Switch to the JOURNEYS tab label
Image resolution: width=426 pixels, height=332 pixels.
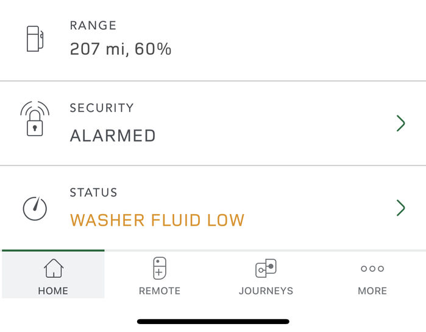pos(266,291)
